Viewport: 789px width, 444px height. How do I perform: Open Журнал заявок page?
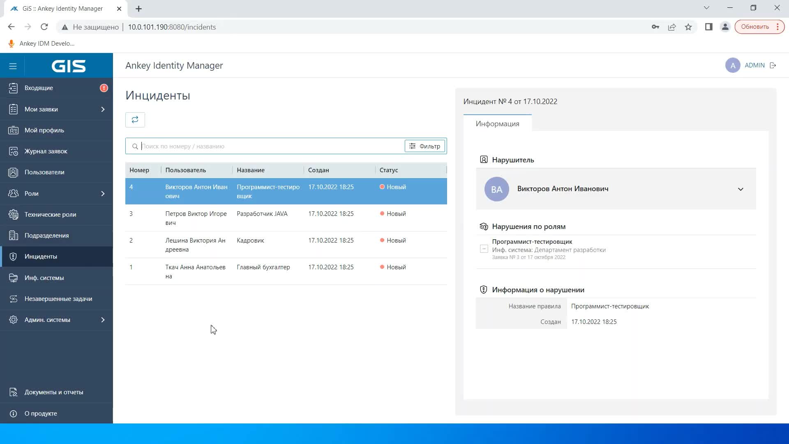point(56,151)
